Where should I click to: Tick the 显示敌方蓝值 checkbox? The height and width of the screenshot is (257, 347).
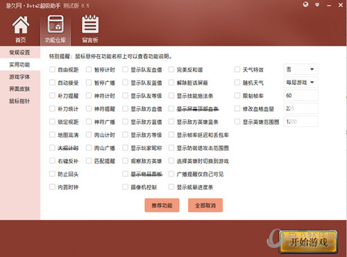point(126,122)
